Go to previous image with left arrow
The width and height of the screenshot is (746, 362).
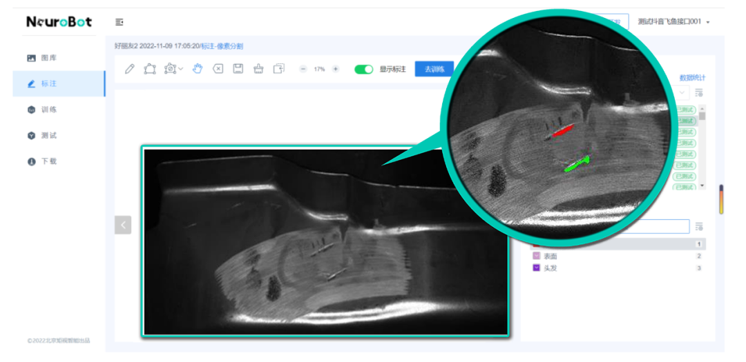(x=123, y=225)
